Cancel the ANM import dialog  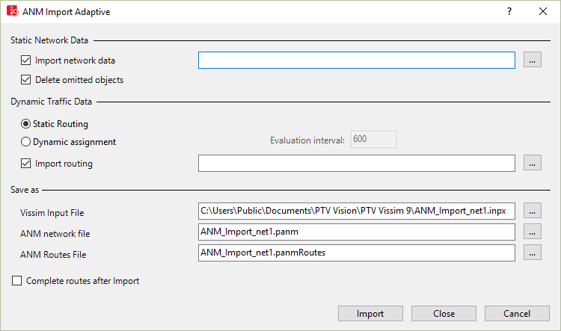(x=517, y=314)
